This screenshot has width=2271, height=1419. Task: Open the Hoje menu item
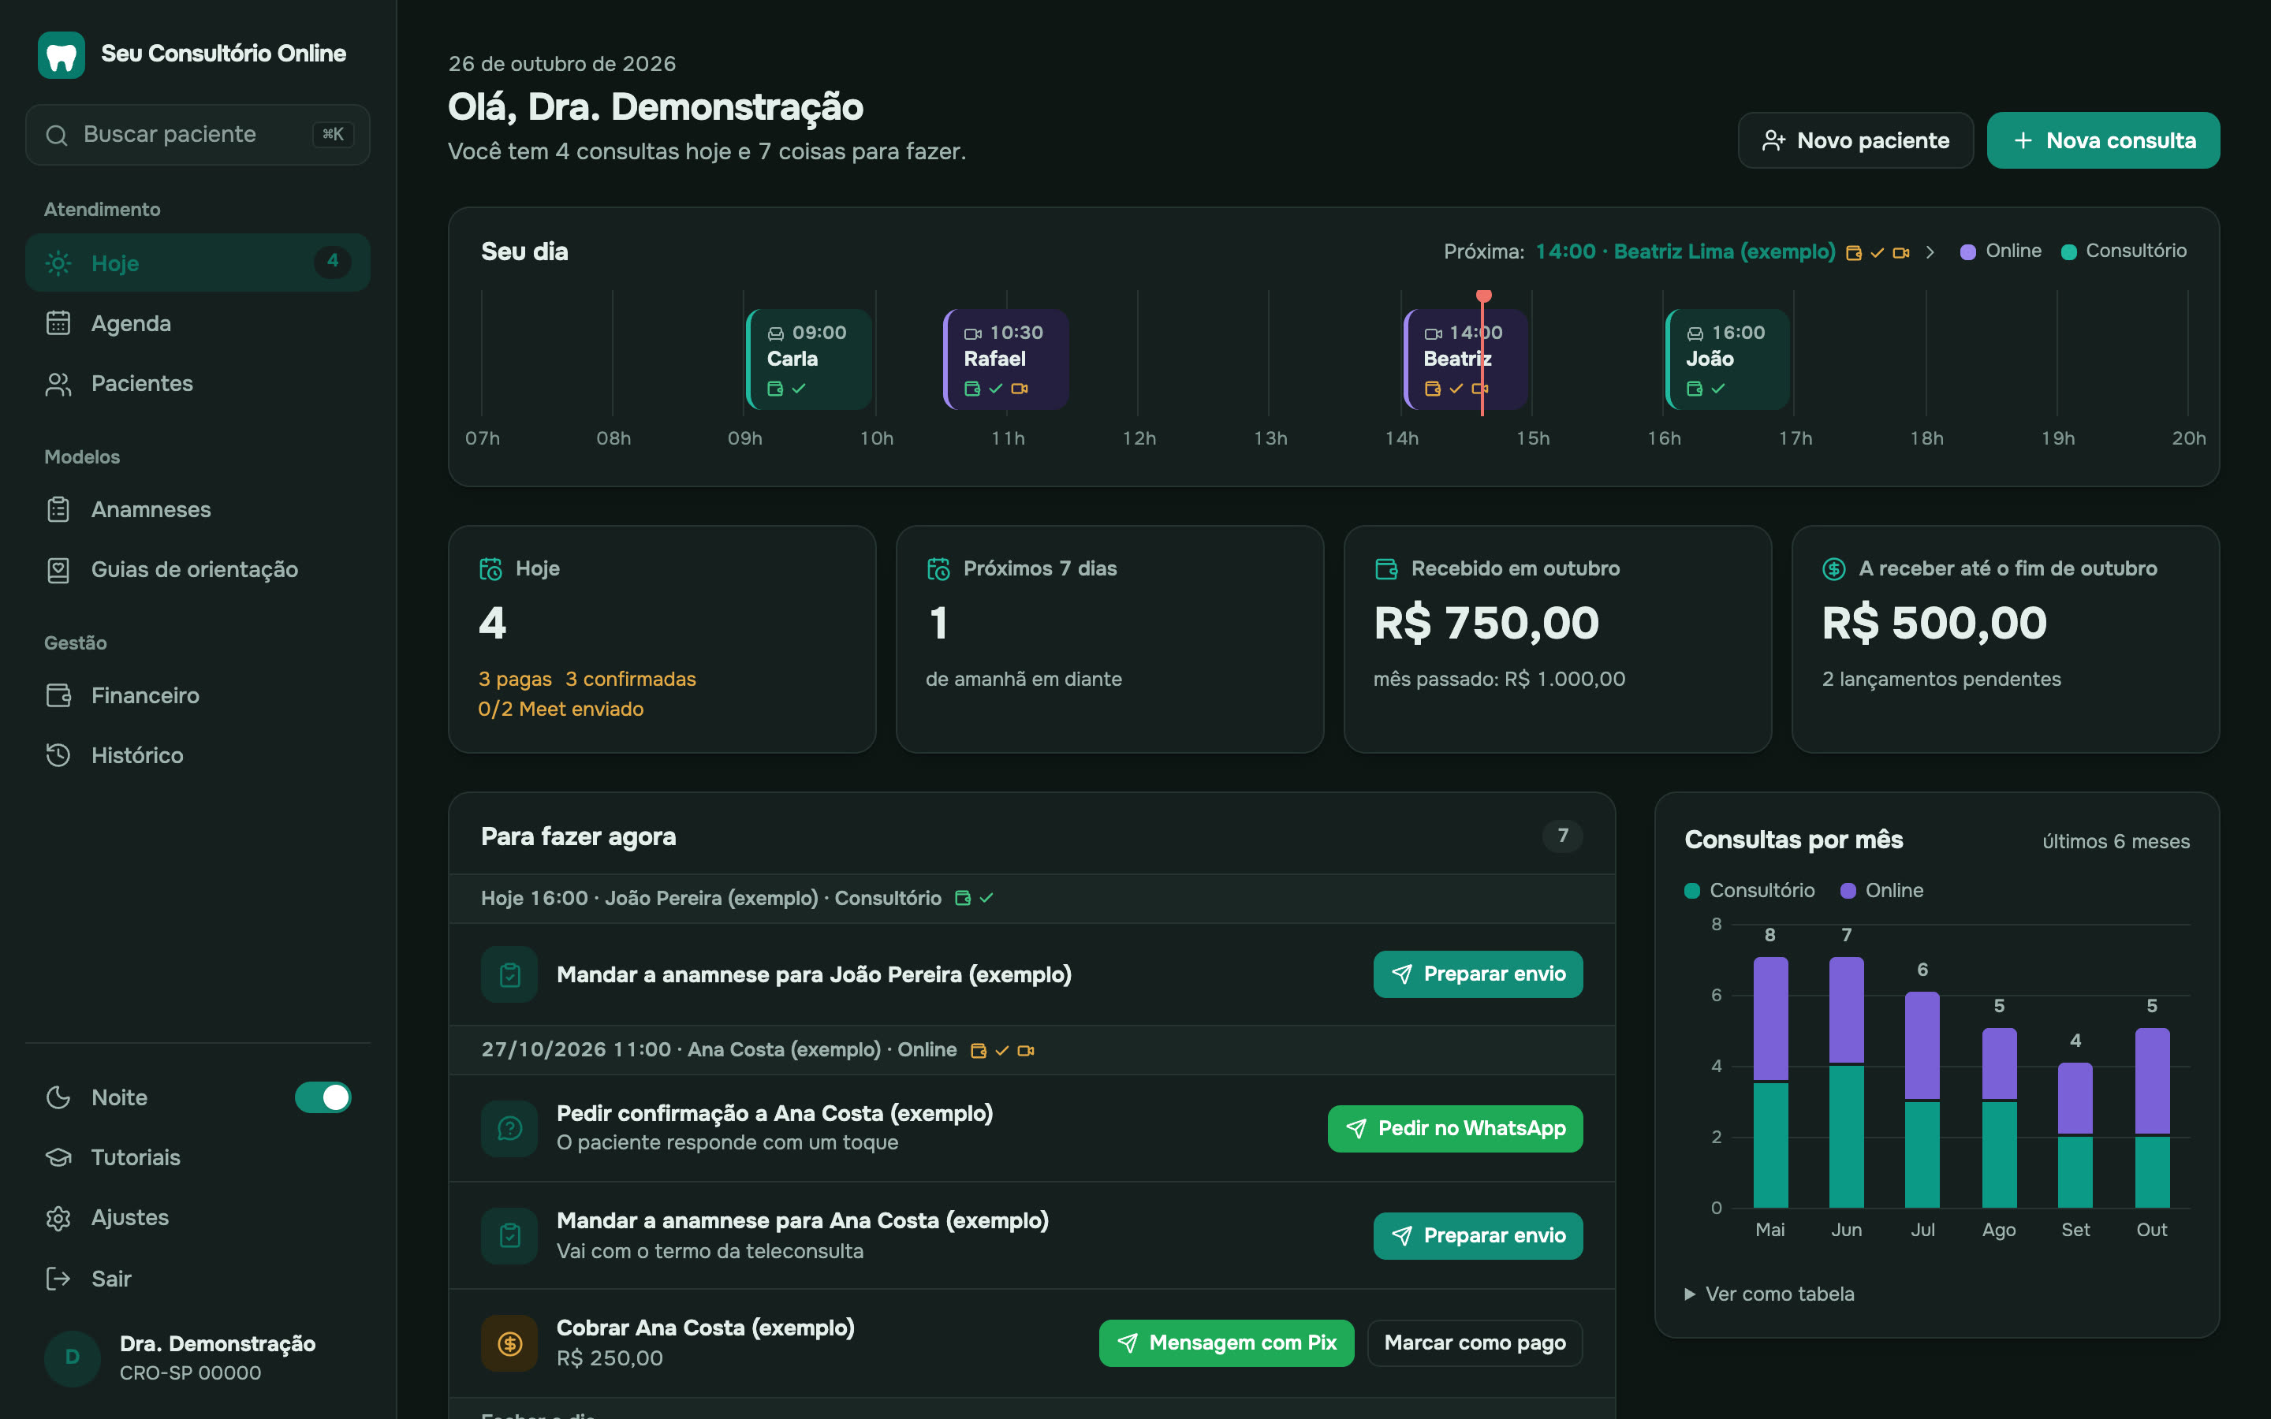point(198,263)
